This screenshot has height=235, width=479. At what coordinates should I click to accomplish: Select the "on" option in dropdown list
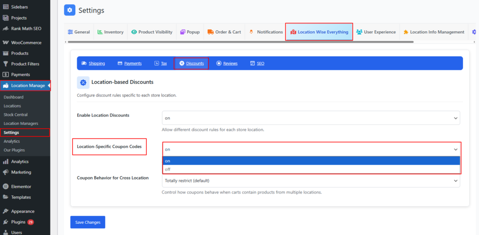pos(311,161)
